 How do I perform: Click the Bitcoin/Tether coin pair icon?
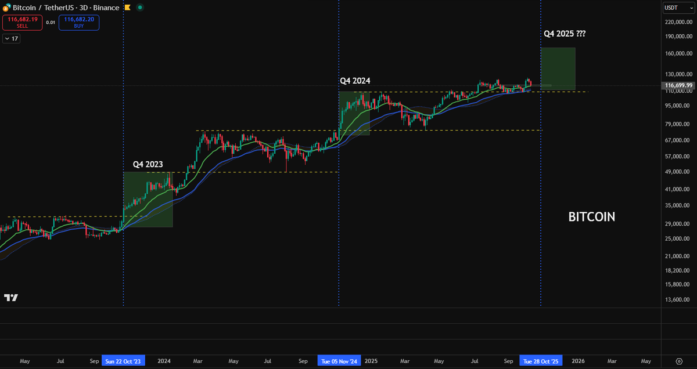pos(6,8)
